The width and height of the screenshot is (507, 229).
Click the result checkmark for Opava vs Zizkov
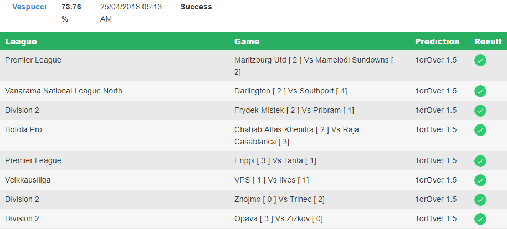tap(480, 219)
